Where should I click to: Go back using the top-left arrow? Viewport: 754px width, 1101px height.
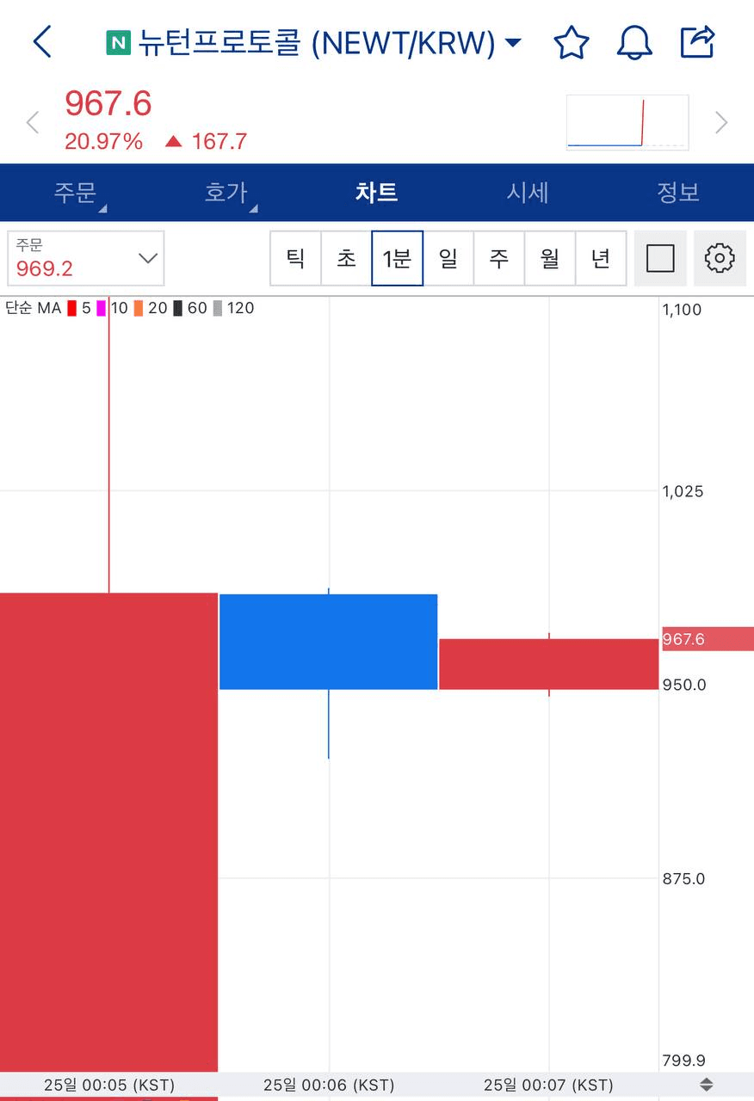pyautogui.click(x=42, y=41)
